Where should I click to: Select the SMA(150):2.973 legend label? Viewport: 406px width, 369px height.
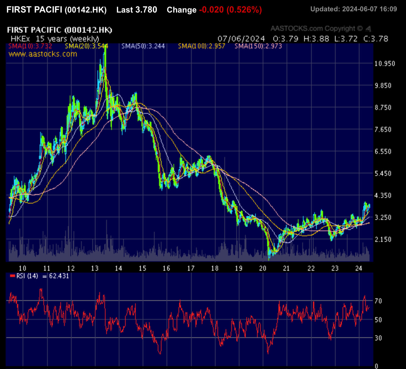coord(258,46)
